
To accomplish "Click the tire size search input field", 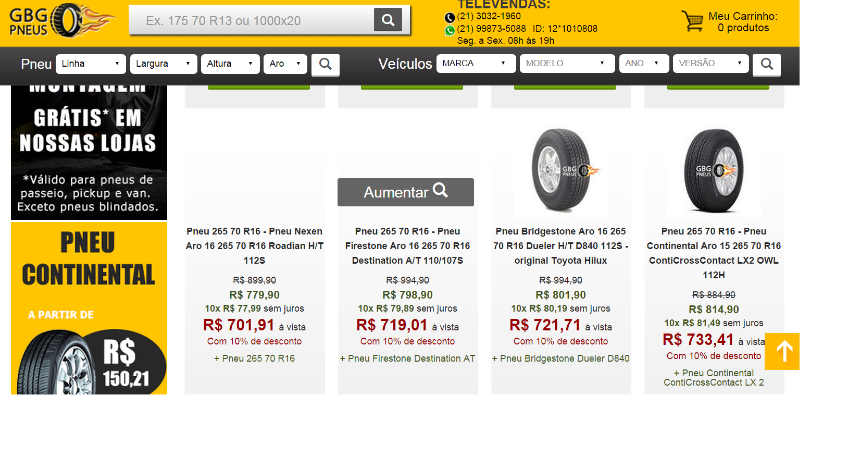I will (252, 21).
